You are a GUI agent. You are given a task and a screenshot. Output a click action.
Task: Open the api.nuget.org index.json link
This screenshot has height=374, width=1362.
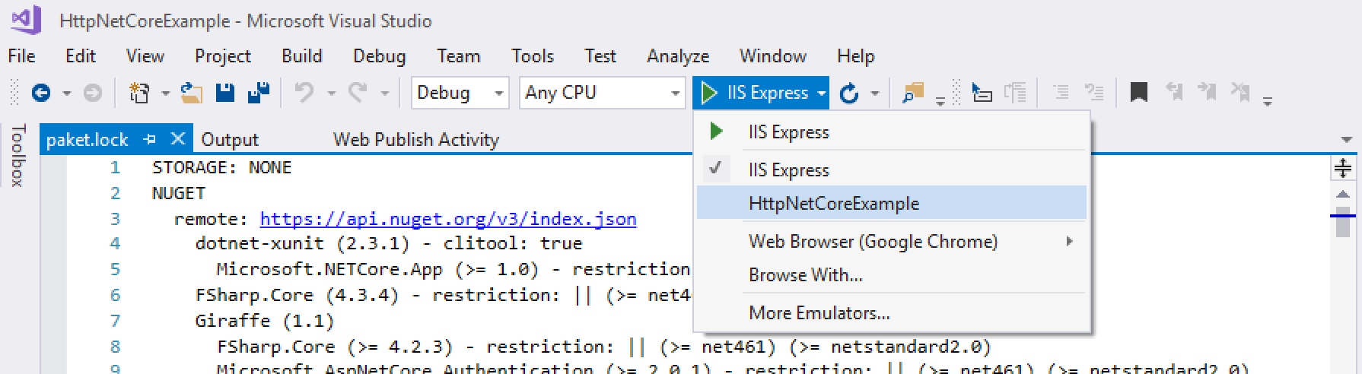click(x=448, y=219)
